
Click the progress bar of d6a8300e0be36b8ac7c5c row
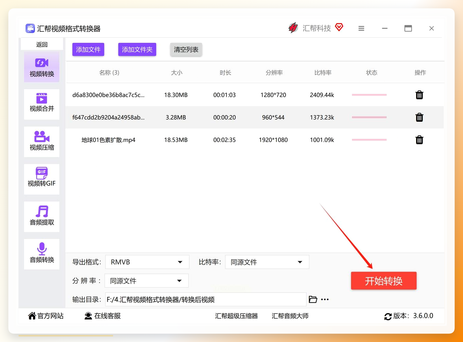[369, 95]
